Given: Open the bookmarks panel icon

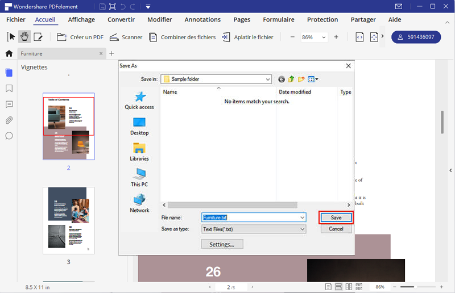Looking at the screenshot, I should (x=9, y=89).
